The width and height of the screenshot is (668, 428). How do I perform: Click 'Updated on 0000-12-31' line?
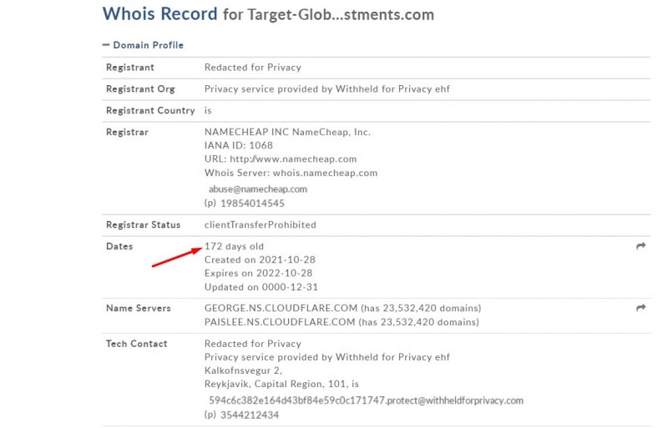pos(261,288)
